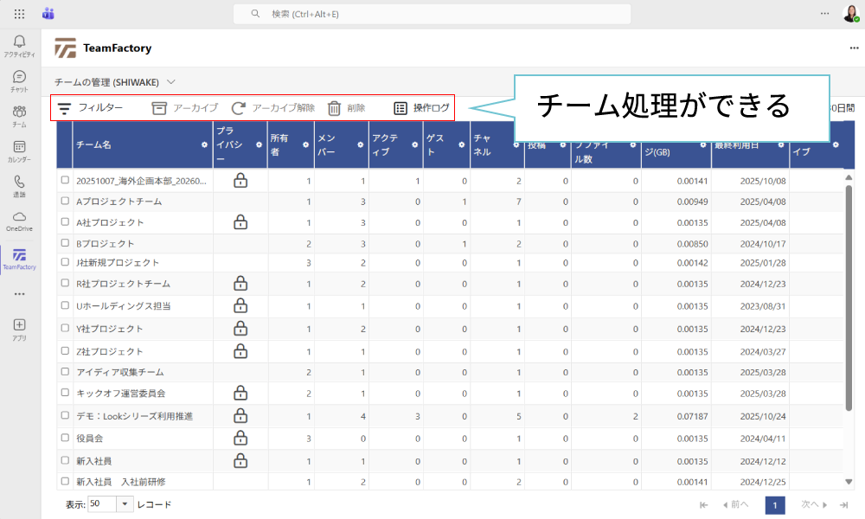The width and height of the screenshot is (865, 519).
Task: Open the チーム名 column header menu
Action: pos(204,144)
